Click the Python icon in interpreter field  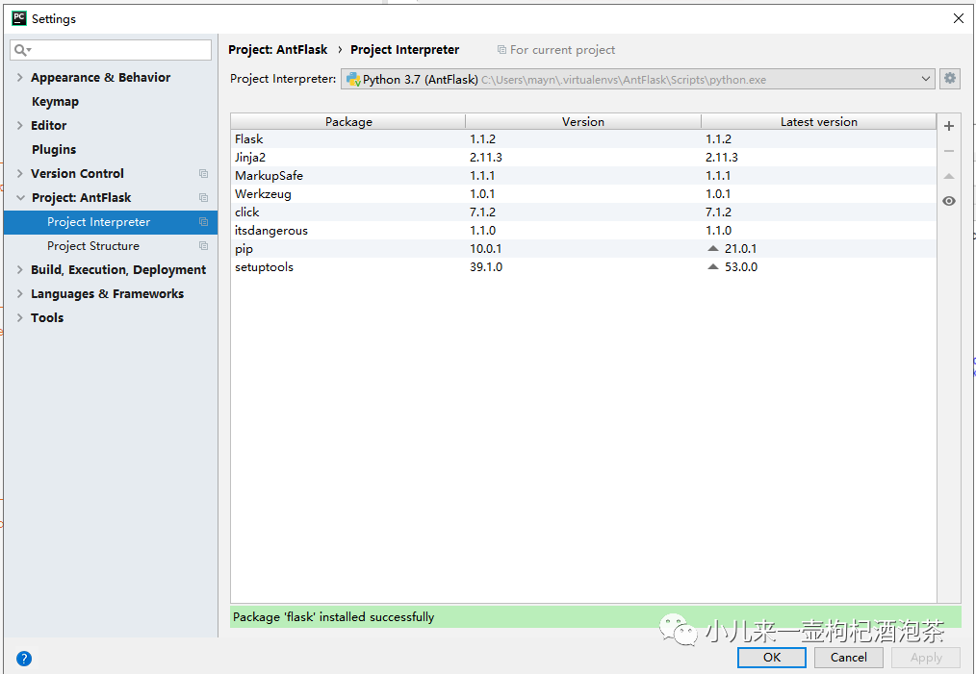(x=353, y=80)
